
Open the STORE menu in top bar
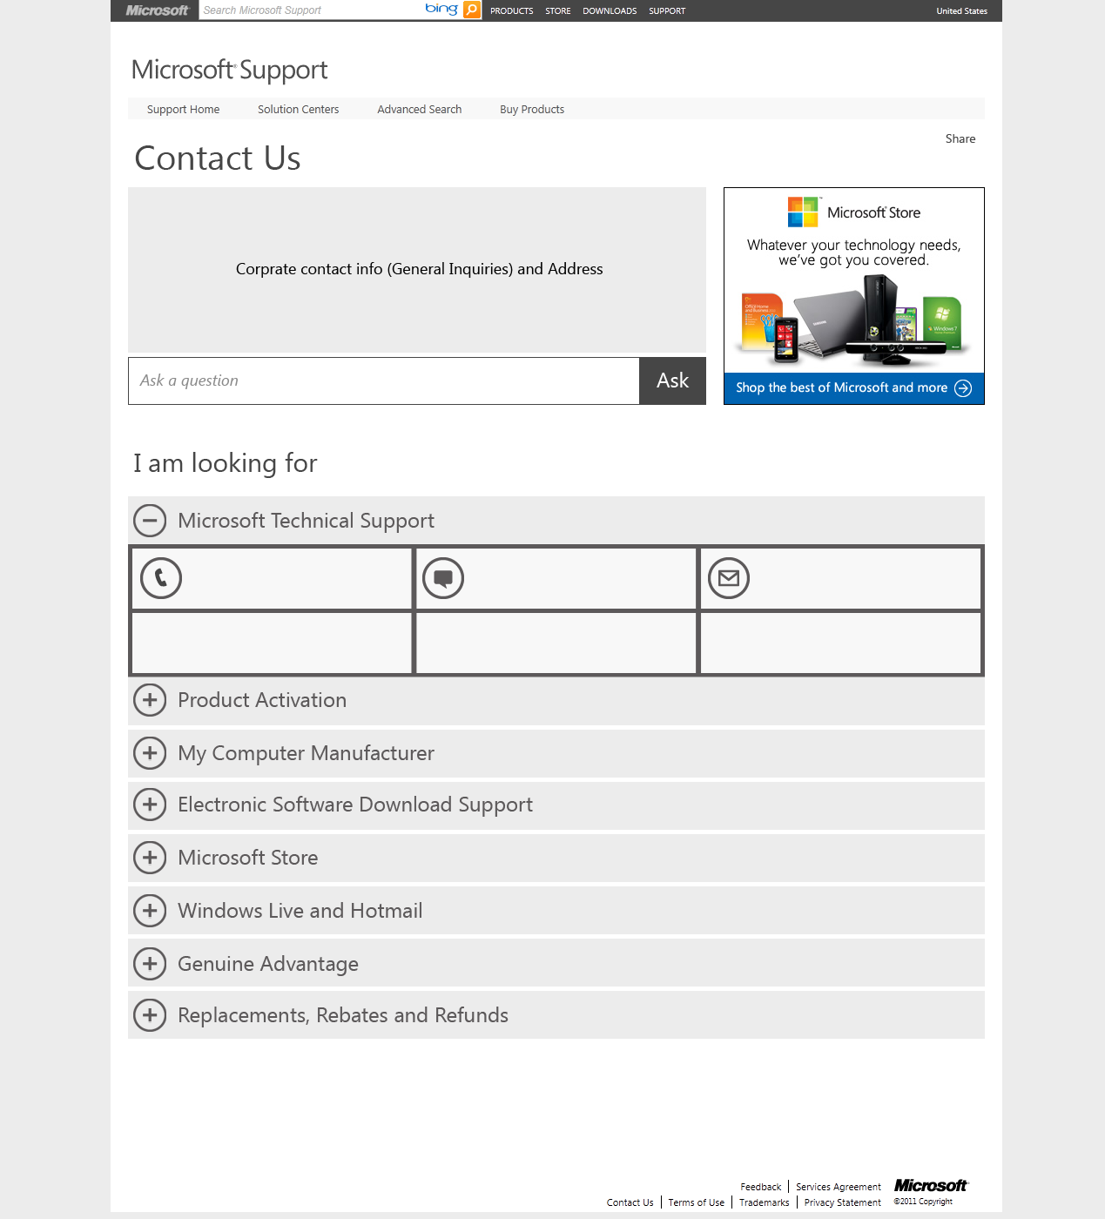point(558,11)
